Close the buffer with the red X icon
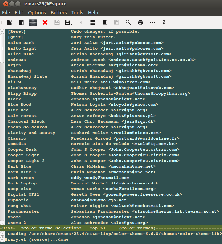Image resolution: width=222 pixels, height=244 pixels. (45, 22)
